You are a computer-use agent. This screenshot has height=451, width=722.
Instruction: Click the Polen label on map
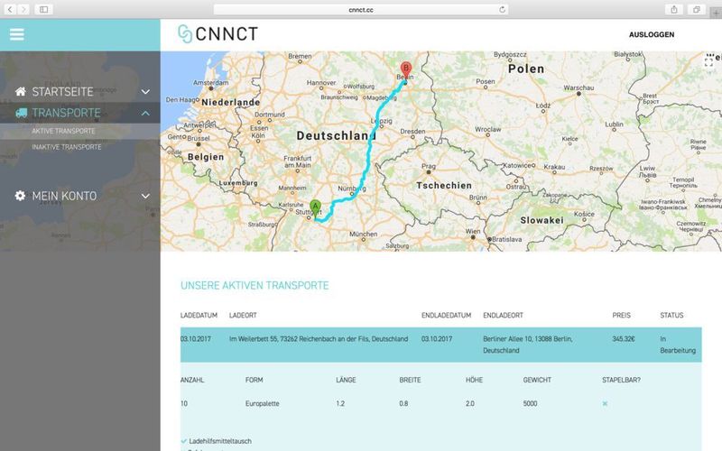(526, 69)
